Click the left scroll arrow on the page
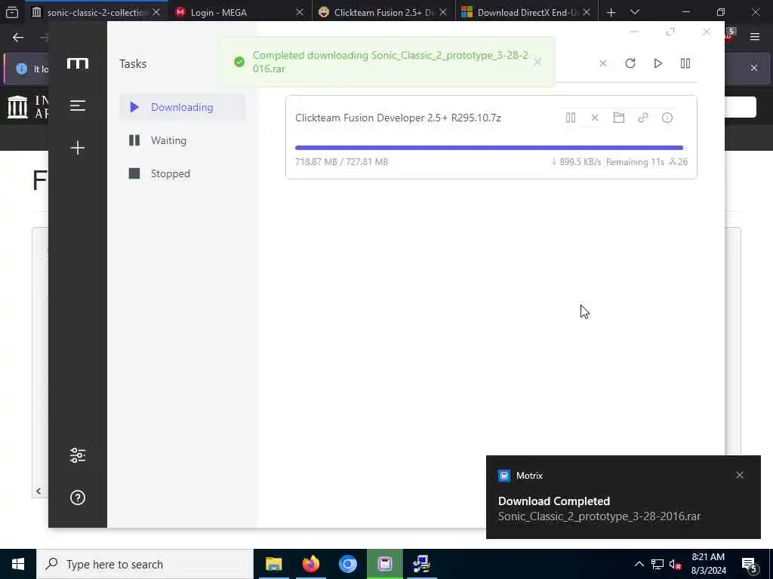This screenshot has width=773, height=579. [x=38, y=490]
